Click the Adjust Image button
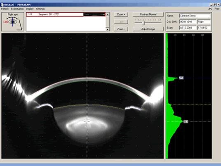 pos(148,29)
